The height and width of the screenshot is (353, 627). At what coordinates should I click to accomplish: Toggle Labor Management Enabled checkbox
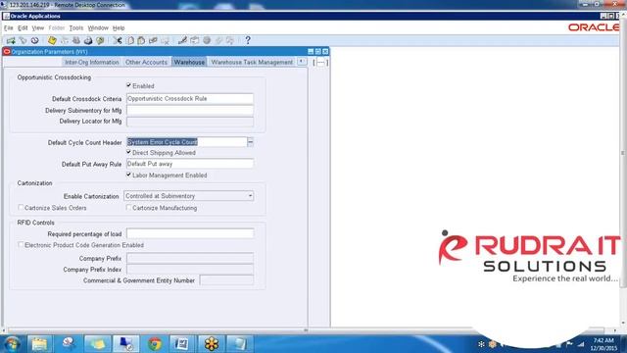(x=128, y=175)
